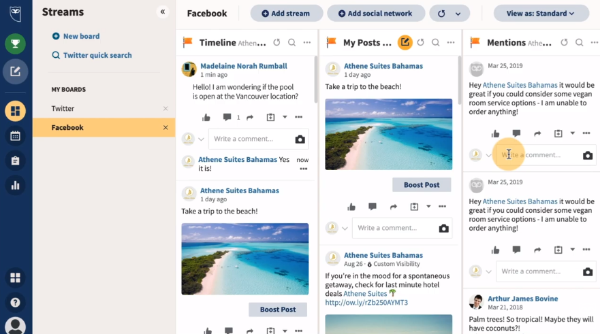Share the My Posts beach post

coord(394,207)
